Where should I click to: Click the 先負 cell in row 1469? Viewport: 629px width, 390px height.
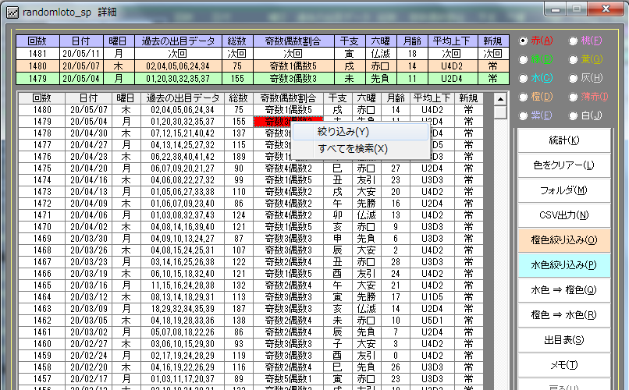[x=366, y=239]
